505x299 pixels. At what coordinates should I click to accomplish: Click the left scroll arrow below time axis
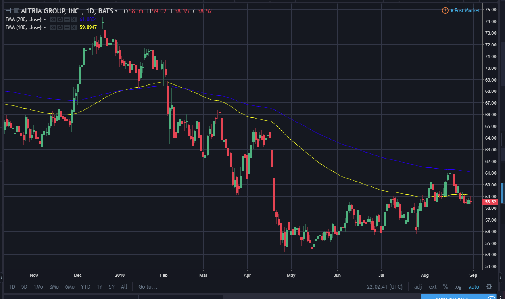(x=2, y=277)
